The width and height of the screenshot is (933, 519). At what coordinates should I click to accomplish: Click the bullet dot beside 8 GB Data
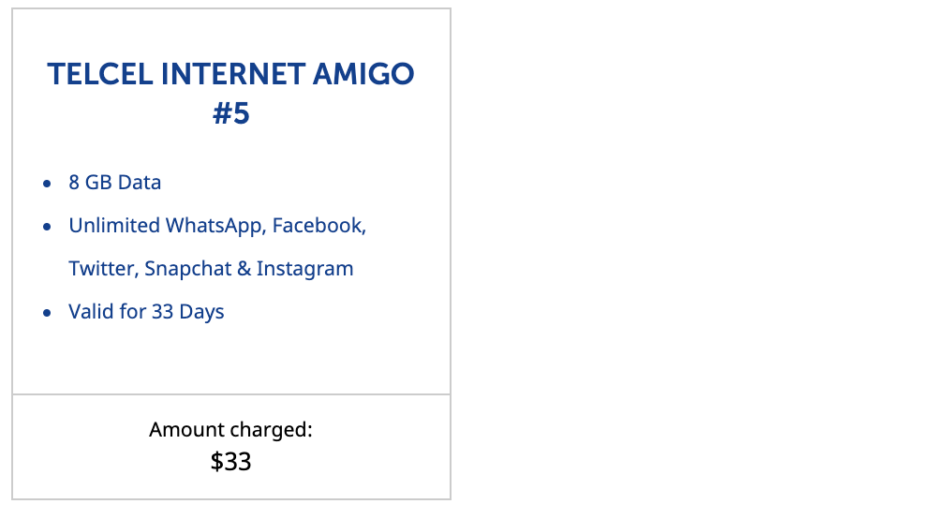pyautogui.click(x=47, y=184)
